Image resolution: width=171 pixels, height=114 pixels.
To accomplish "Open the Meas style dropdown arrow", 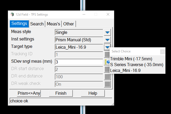I will (107, 33).
